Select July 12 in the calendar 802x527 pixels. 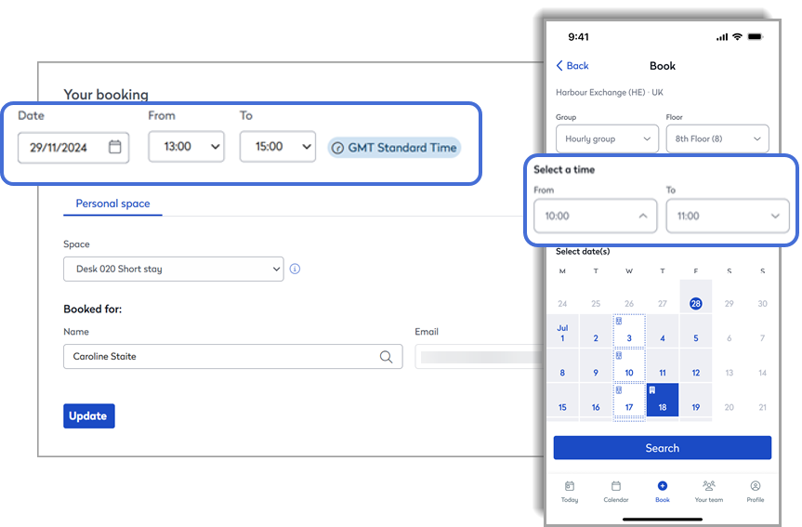[696, 366]
